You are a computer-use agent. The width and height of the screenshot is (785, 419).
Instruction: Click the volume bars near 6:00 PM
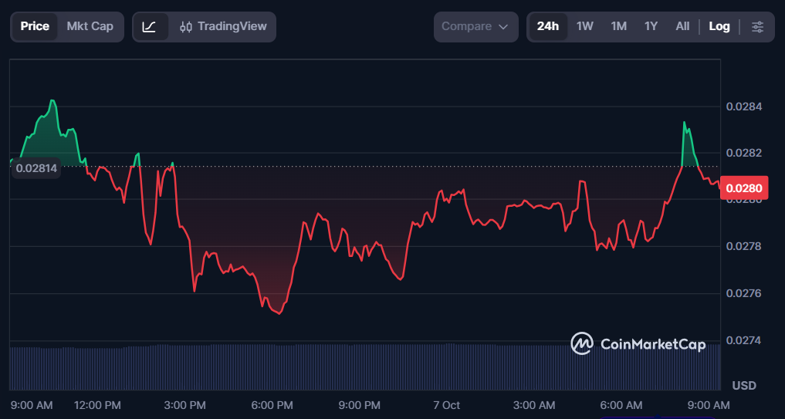272,367
